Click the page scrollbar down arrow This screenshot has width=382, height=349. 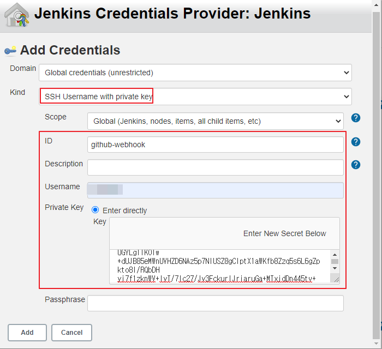click(377, 344)
